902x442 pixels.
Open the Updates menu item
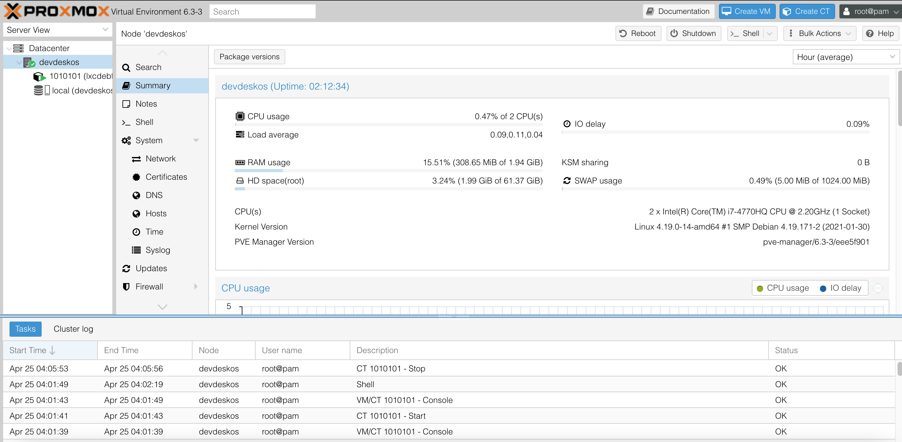[163, 269]
